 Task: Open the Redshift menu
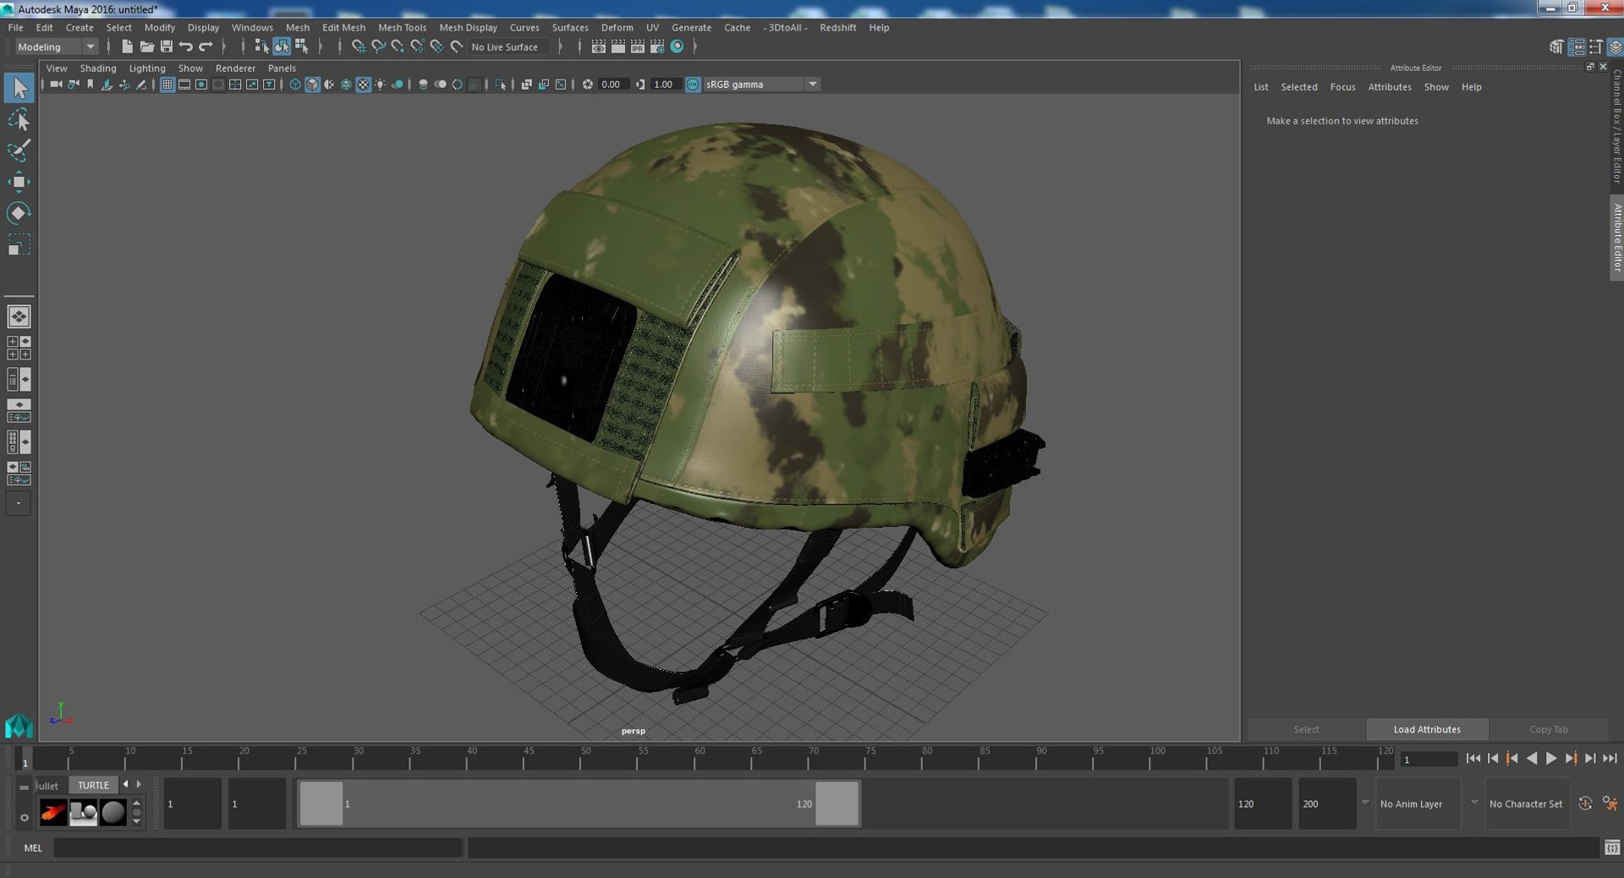coord(837,27)
